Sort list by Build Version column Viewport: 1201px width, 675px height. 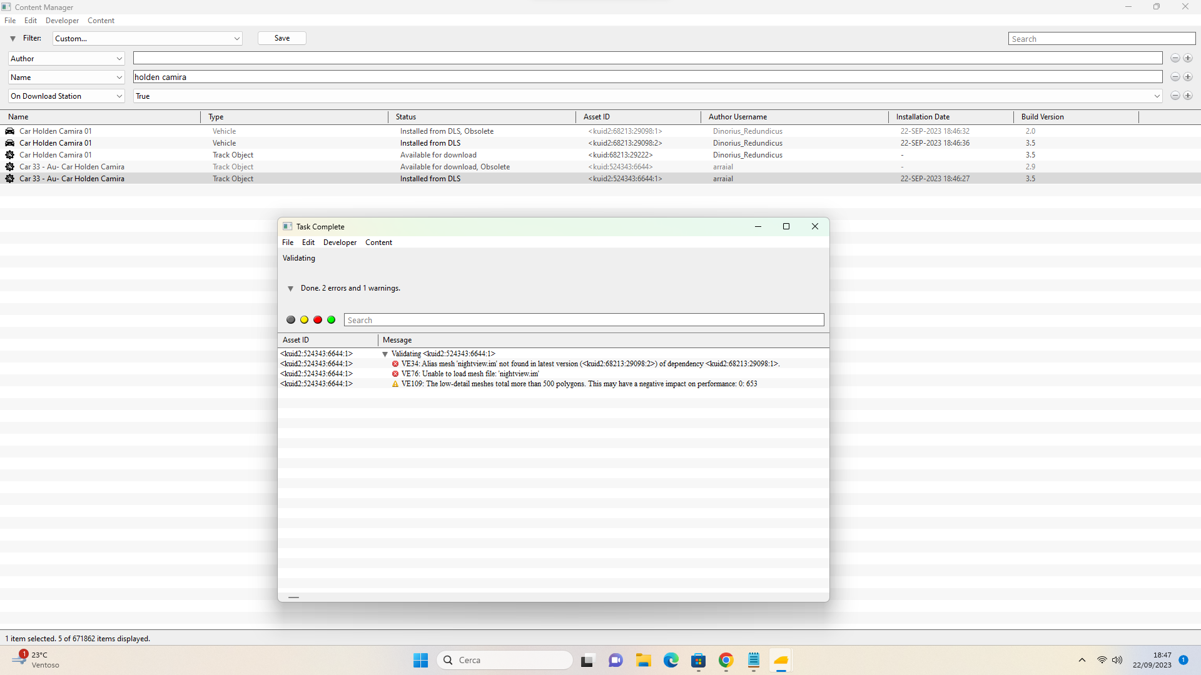coord(1076,117)
